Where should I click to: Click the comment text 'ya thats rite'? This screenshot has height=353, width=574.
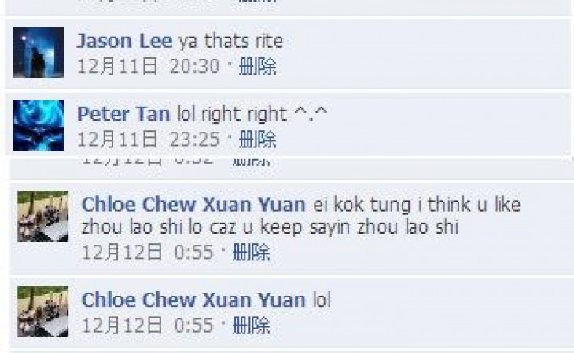pyautogui.click(x=231, y=41)
